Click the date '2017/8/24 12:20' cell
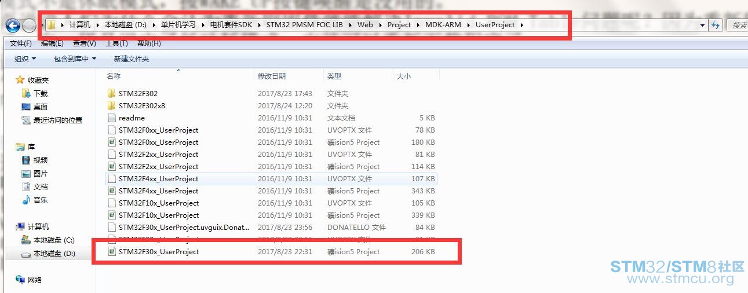Image resolution: width=748 pixels, height=293 pixels. (285, 105)
